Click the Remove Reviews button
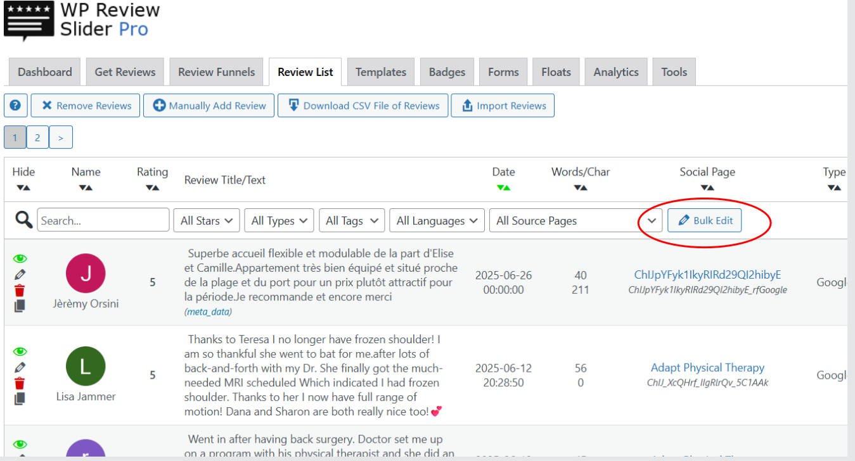 pos(86,106)
